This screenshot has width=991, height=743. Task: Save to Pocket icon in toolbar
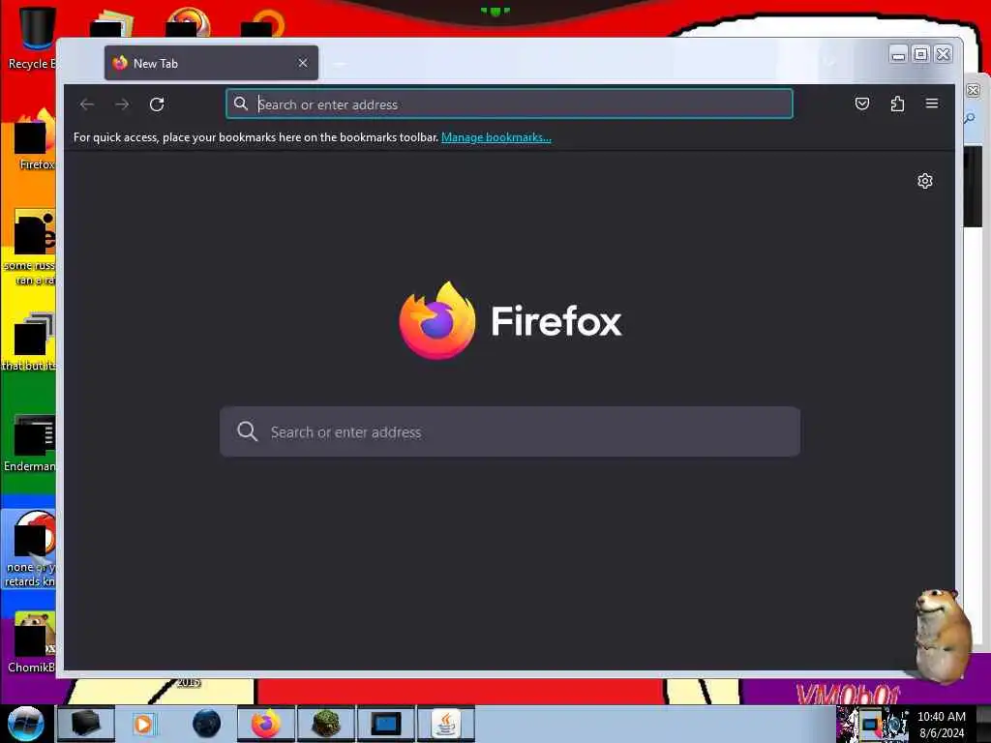coord(862,104)
